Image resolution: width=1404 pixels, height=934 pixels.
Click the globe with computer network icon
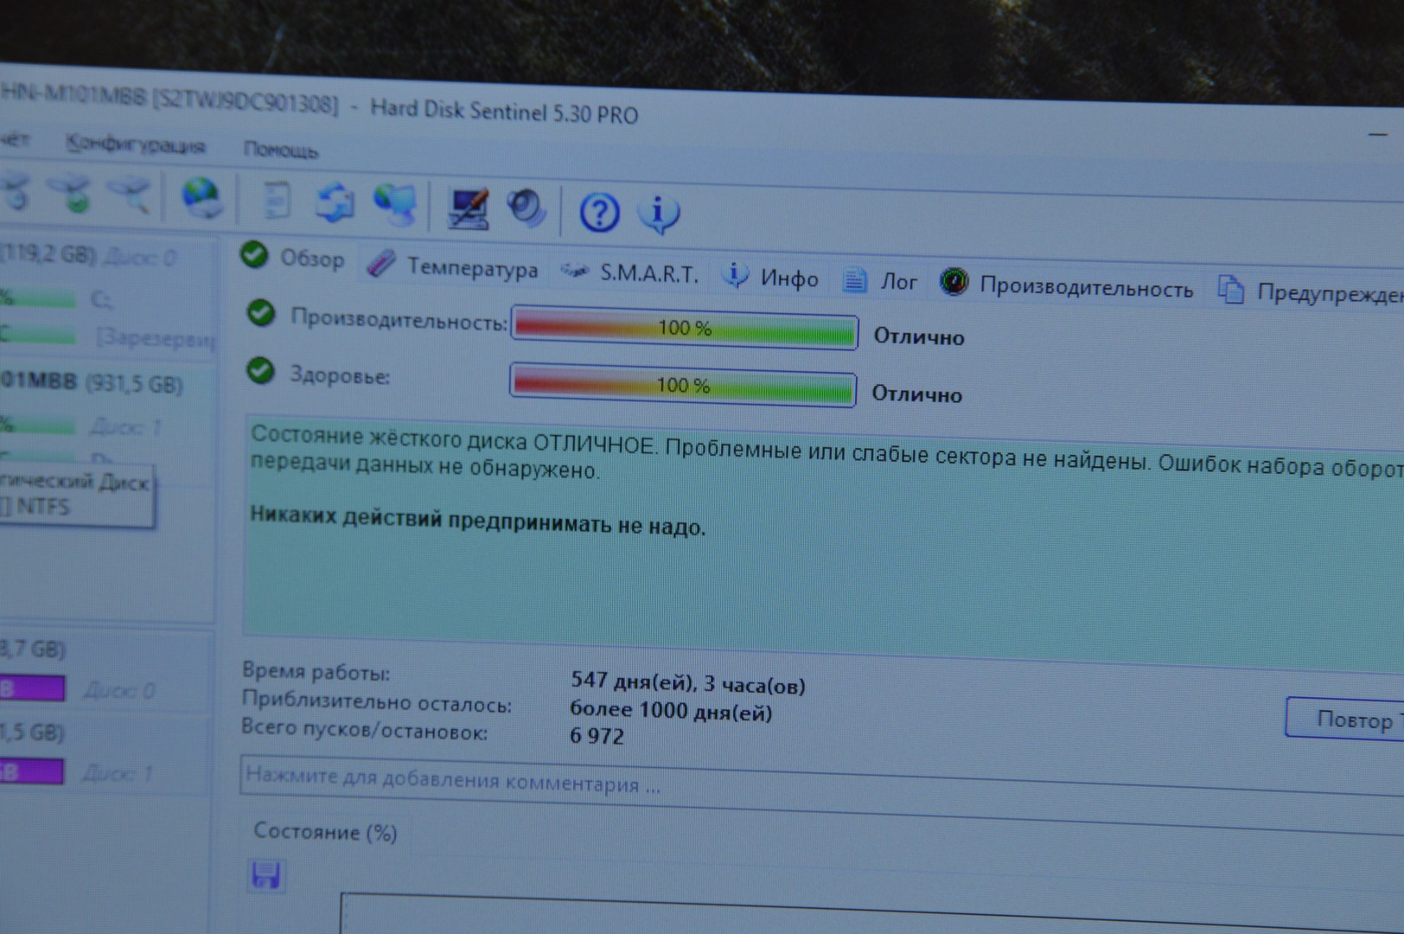(x=394, y=205)
